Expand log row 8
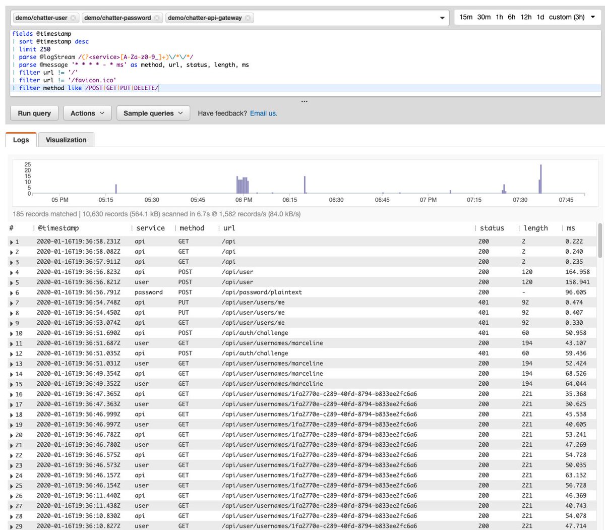605x530 pixels. click(12, 313)
